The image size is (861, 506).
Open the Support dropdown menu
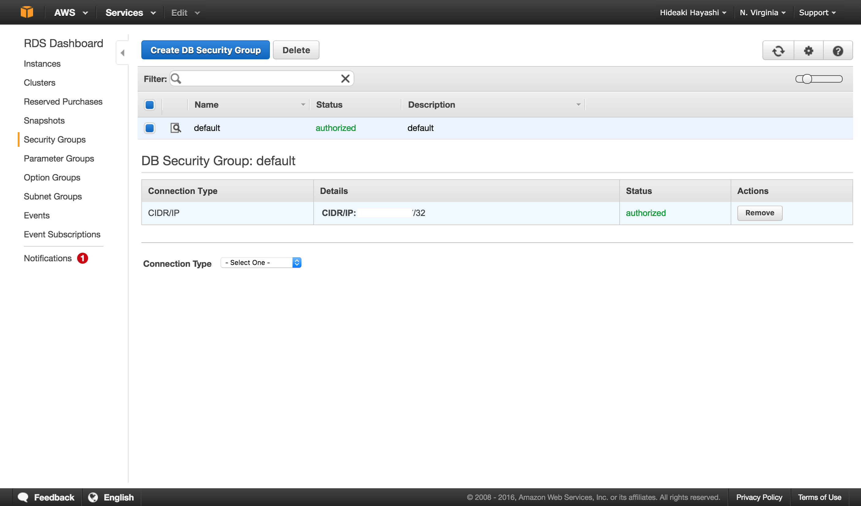coord(817,13)
